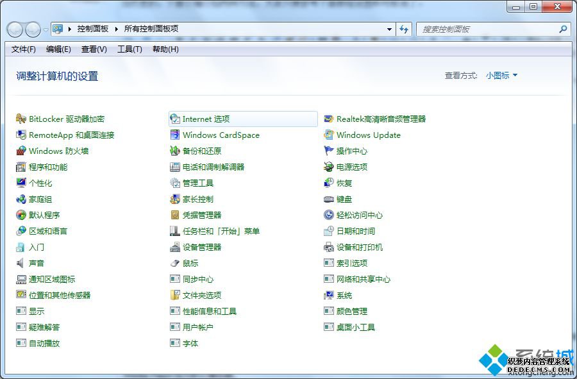The image size is (577, 379).
Task: Click the Windows 防火墙 brick wall icon
Action: 21,151
